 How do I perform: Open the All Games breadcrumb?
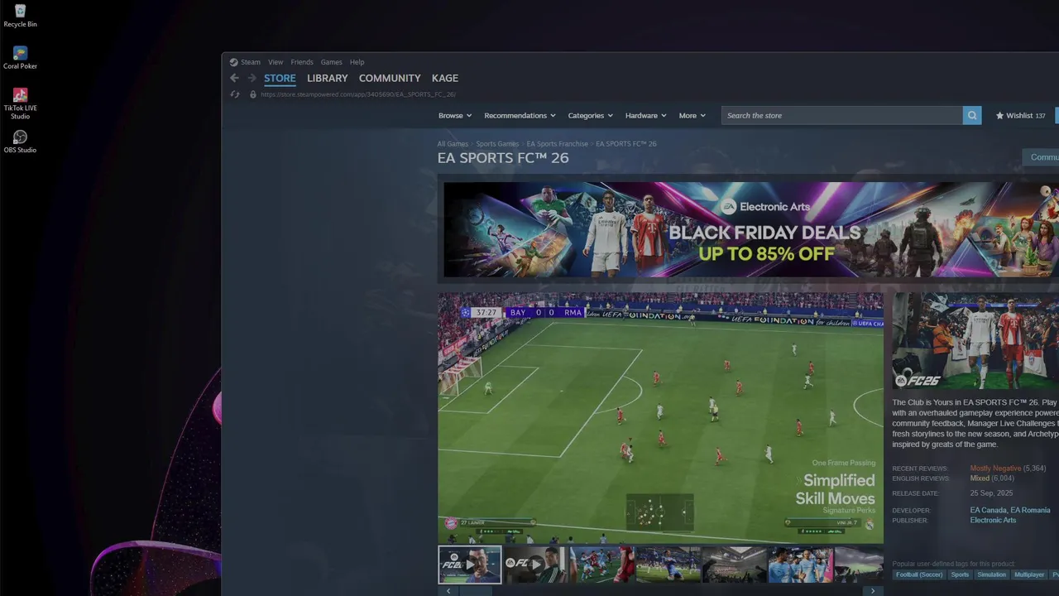pyautogui.click(x=453, y=144)
